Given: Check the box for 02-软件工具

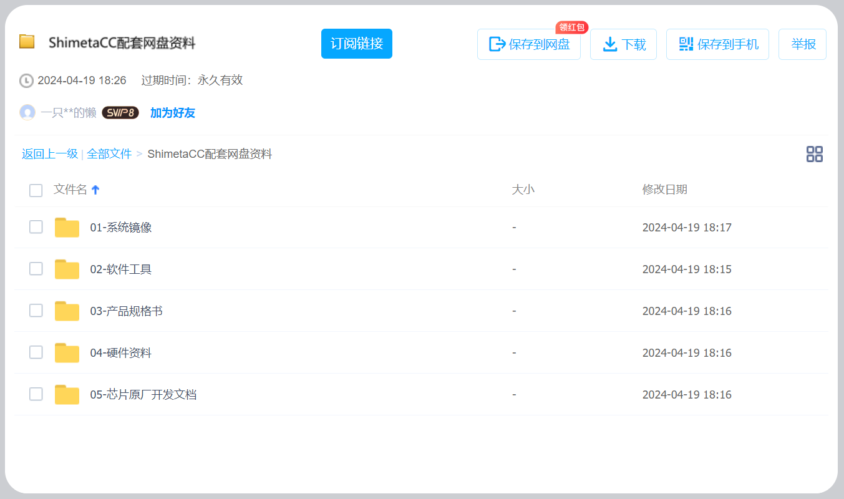Looking at the screenshot, I should coord(36,269).
